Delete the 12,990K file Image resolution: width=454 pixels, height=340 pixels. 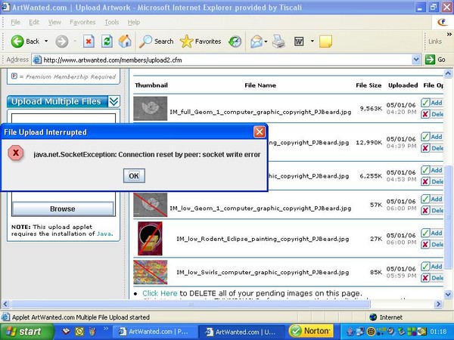[432, 148]
